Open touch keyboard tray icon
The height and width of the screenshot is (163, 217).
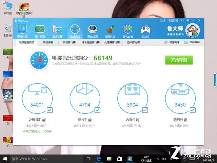pos(192,159)
